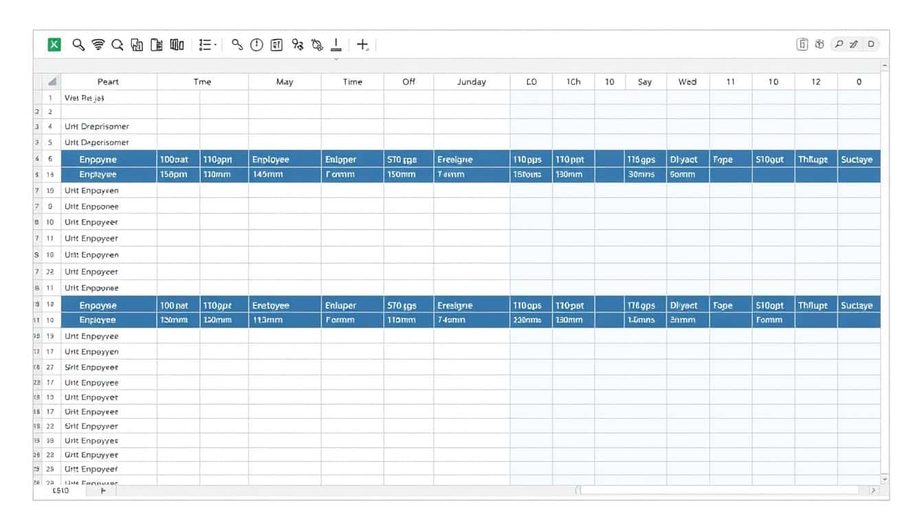Click the columns layout icon
This screenshot has height=528, width=924.
[x=177, y=45]
